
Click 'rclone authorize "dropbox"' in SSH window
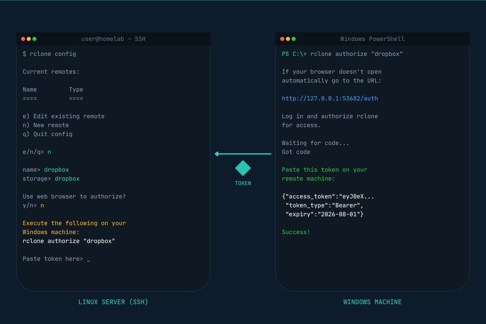point(69,241)
